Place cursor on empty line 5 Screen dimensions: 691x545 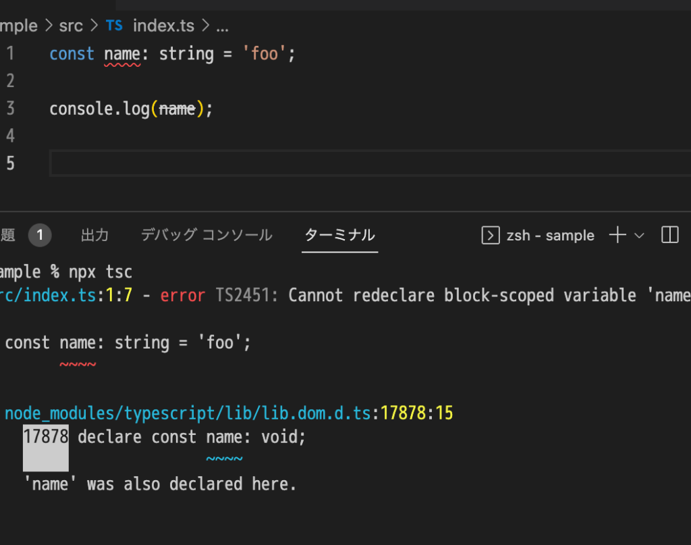coord(370,163)
